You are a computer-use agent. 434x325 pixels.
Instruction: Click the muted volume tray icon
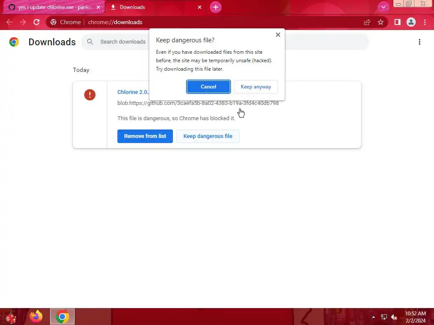click(x=394, y=317)
